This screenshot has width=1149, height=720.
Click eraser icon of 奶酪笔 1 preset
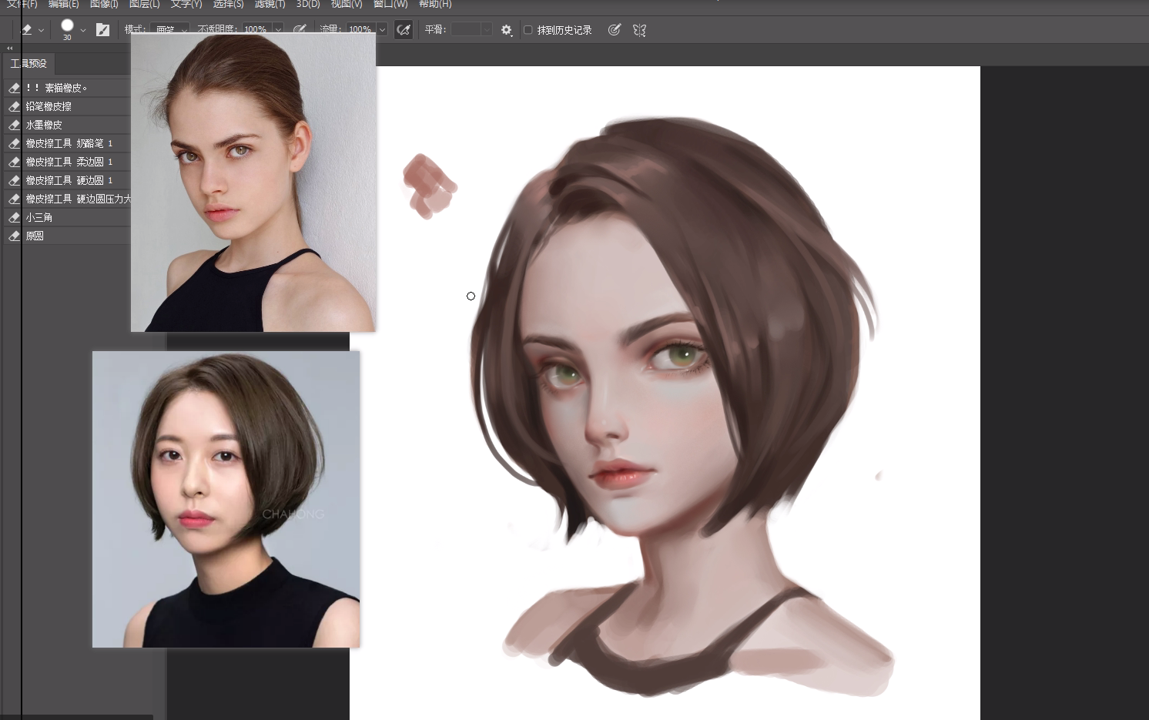pyautogui.click(x=14, y=143)
